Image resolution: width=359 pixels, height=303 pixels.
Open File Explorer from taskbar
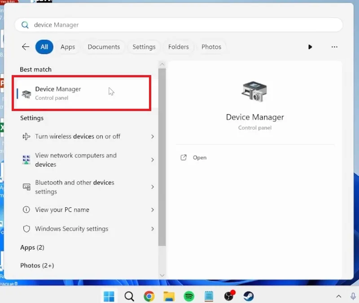click(169, 296)
